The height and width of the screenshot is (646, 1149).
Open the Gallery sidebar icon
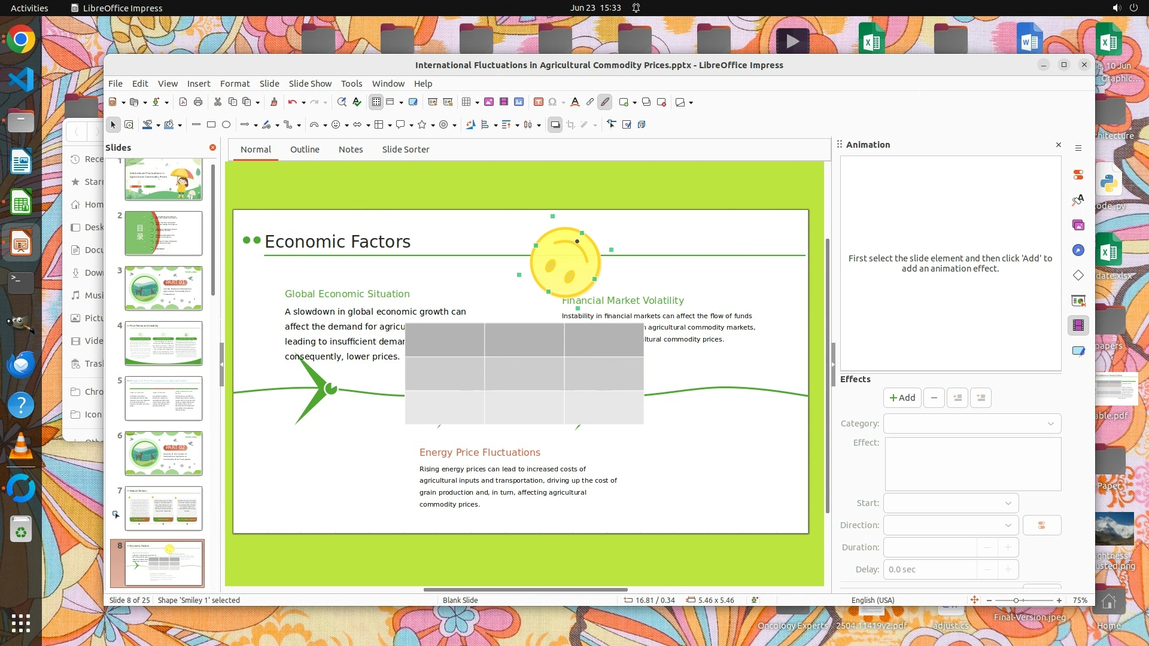click(x=1078, y=225)
